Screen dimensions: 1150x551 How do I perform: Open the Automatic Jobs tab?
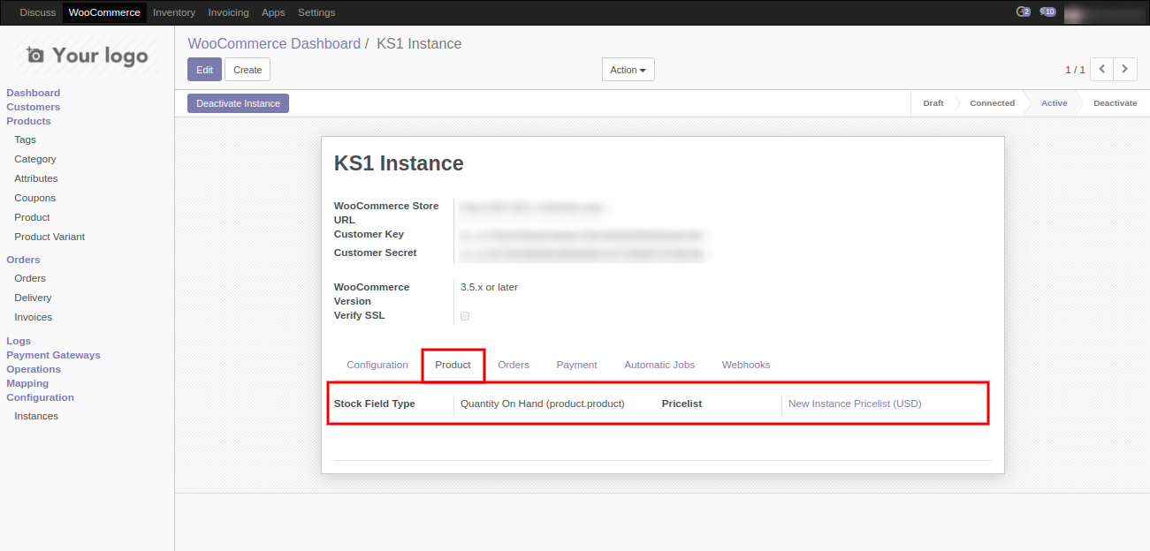[659, 365]
